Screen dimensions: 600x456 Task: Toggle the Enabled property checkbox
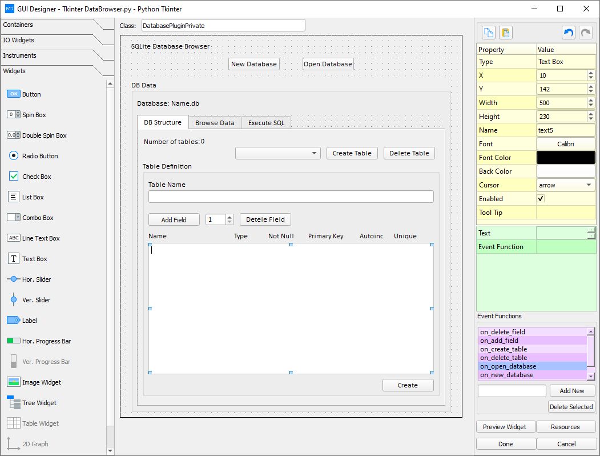coord(540,198)
